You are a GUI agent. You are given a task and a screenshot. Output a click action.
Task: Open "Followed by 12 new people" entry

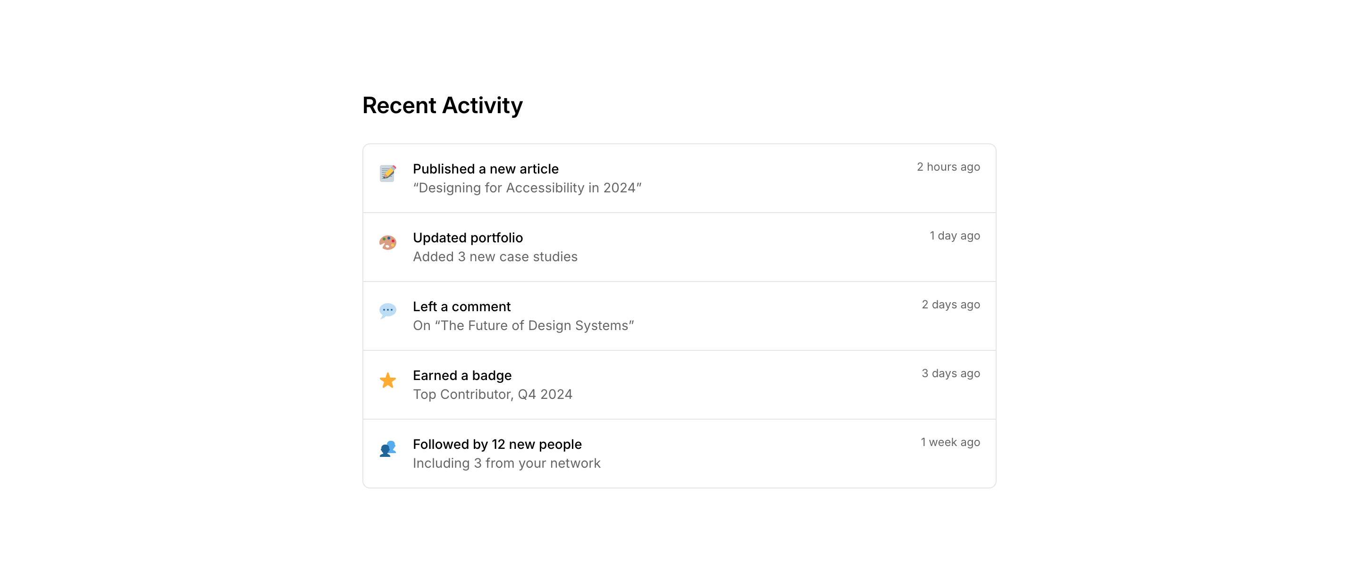pyautogui.click(x=497, y=444)
